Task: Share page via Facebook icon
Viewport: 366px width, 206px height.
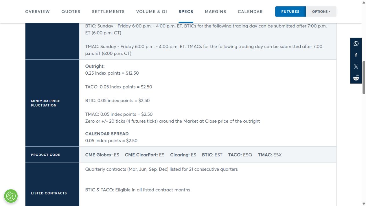Action: point(356,55)
